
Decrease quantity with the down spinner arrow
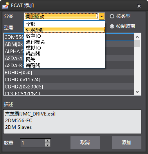click(x=47, y=145)
